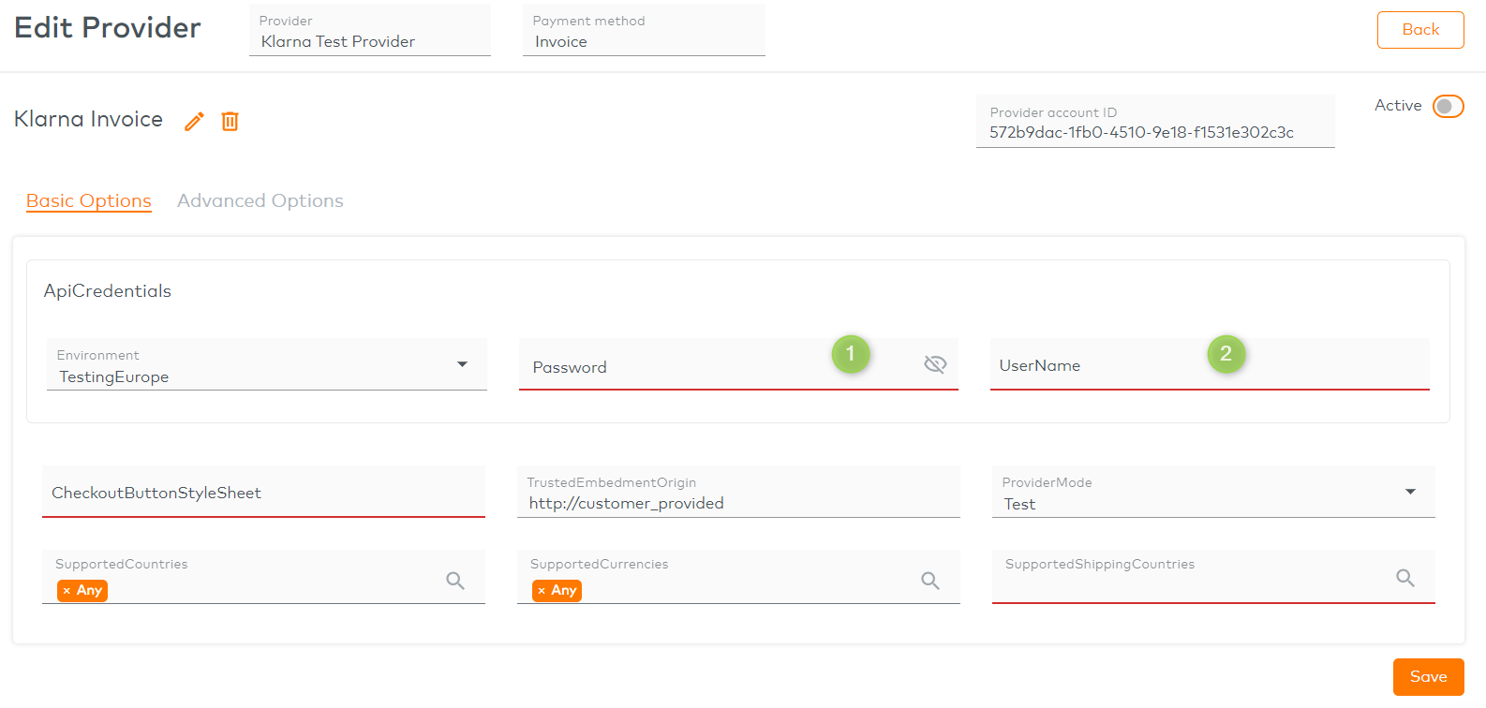
Task: Delete Klarna Invoice using the trash icon
Action: tap(230, 121)
